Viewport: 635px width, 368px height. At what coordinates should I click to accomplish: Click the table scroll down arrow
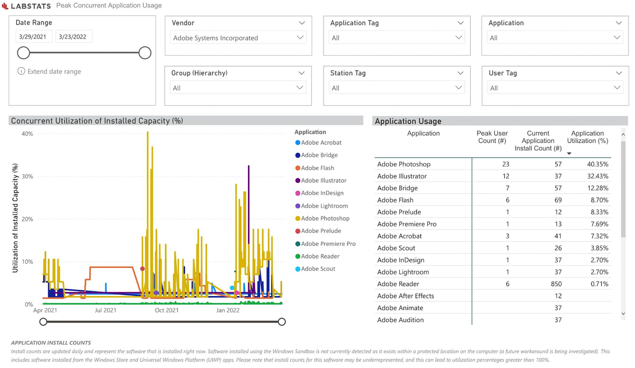(x=623, y=314)
